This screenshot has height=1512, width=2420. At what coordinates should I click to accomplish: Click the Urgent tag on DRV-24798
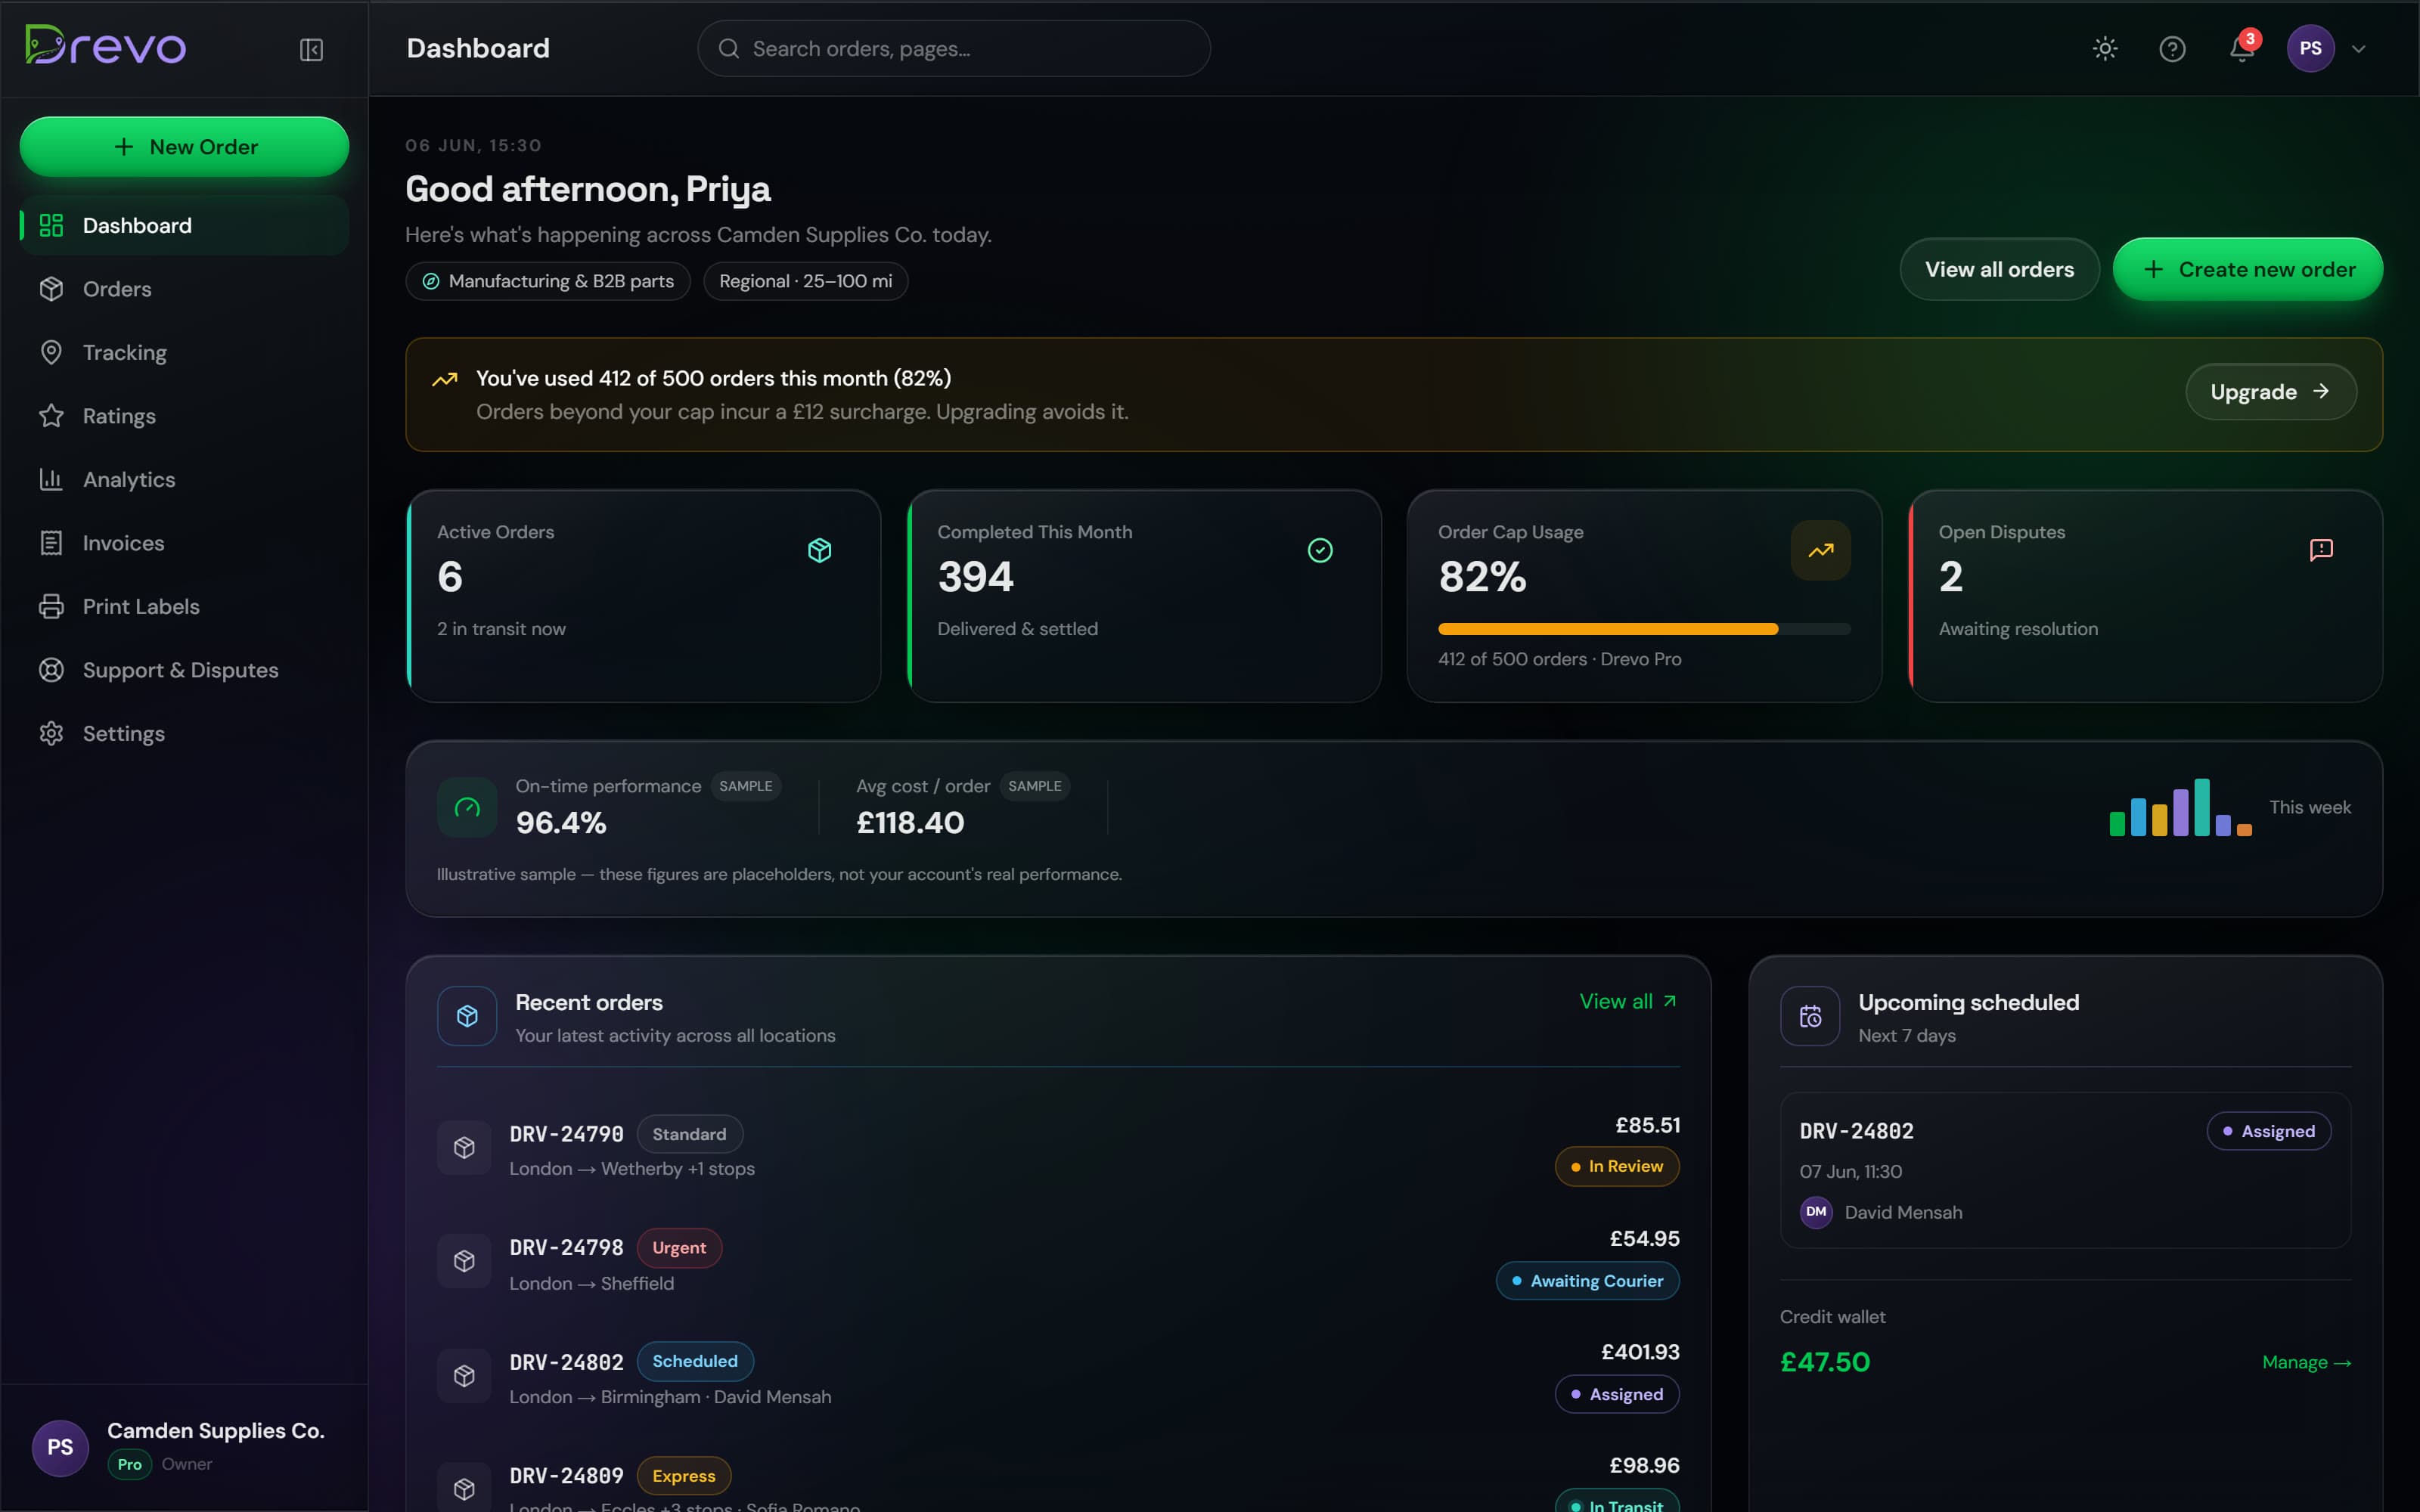pyautogui.click(x=679, y=1248)
